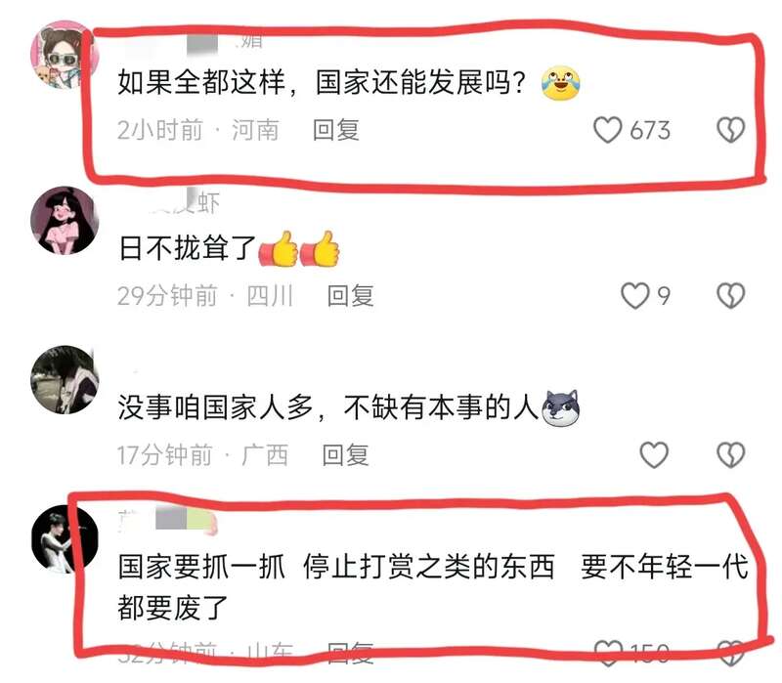Like the Guangxi comment with no likes
This screenshot has height=683, width=782.
[654, 454]
